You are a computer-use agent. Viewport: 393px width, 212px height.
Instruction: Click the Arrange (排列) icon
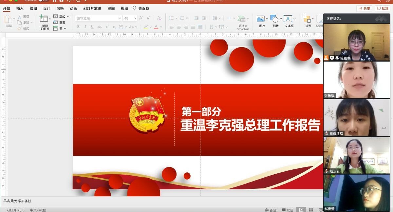pyautogui.click(x=307, y=19)
